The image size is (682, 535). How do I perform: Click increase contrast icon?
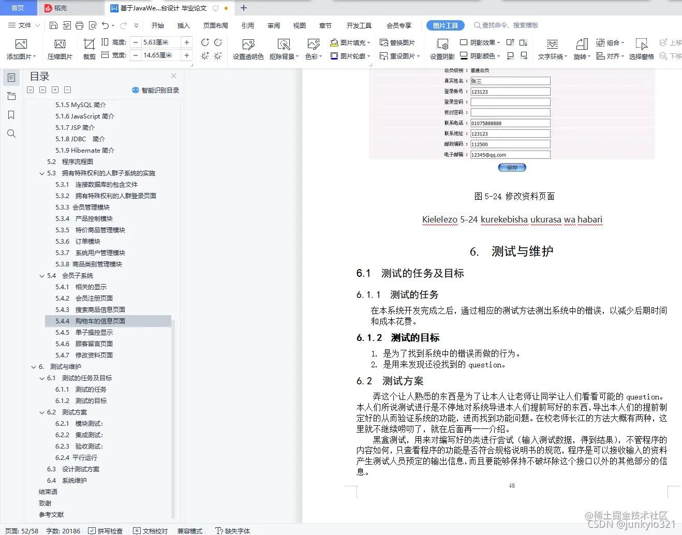(x=205, y=42)
